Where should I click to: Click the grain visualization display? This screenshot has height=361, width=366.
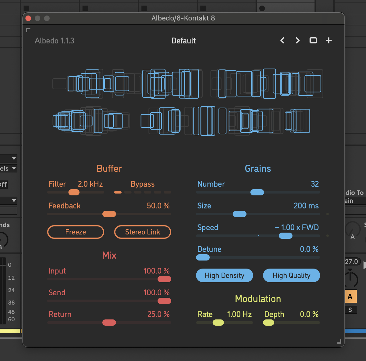(x=188, y=102)
